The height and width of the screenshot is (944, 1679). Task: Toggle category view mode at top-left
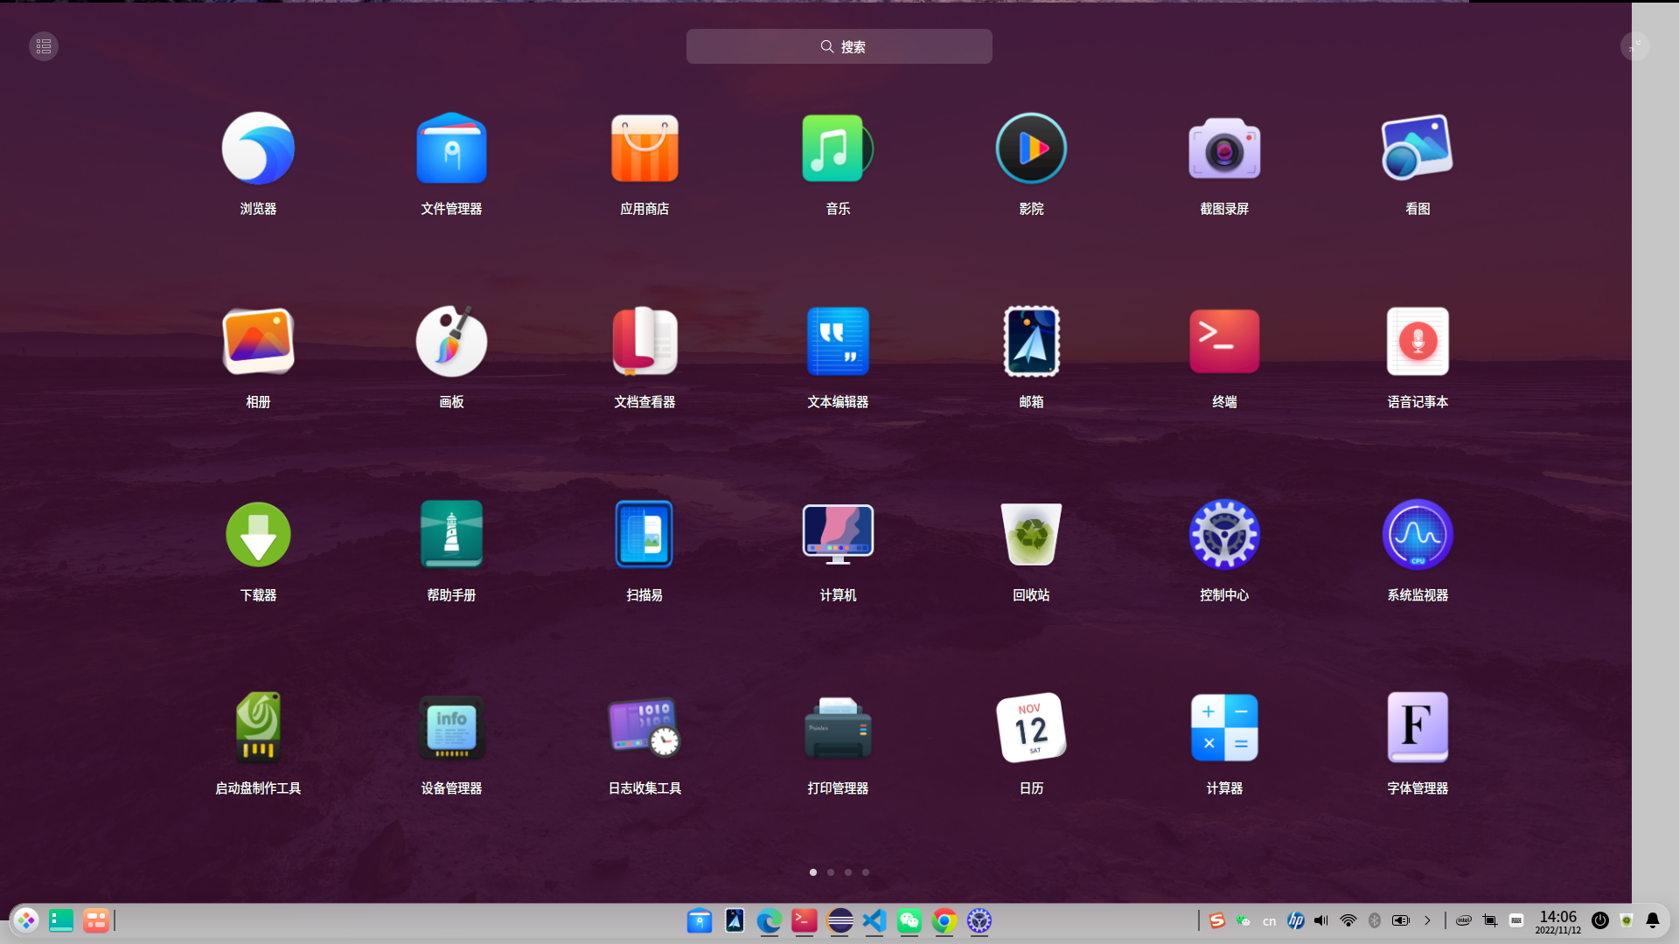(x=44, y=46)
